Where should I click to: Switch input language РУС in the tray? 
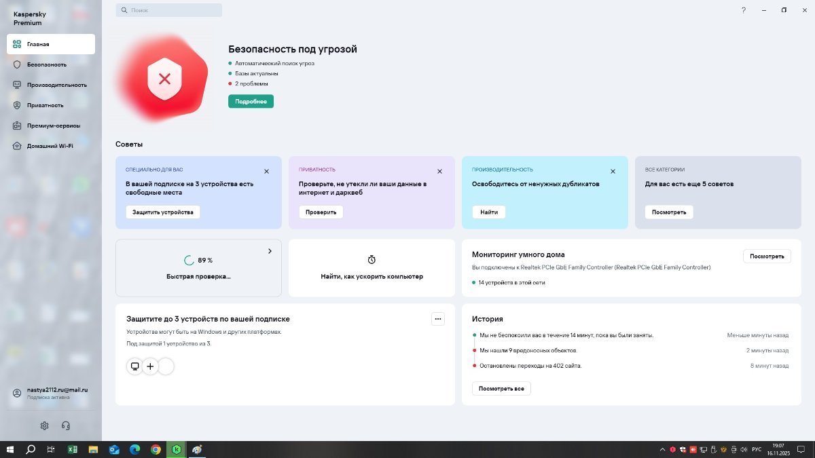(757, 449)
